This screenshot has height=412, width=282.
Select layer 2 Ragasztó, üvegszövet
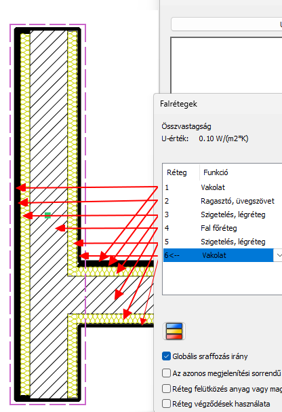point(222,201)
